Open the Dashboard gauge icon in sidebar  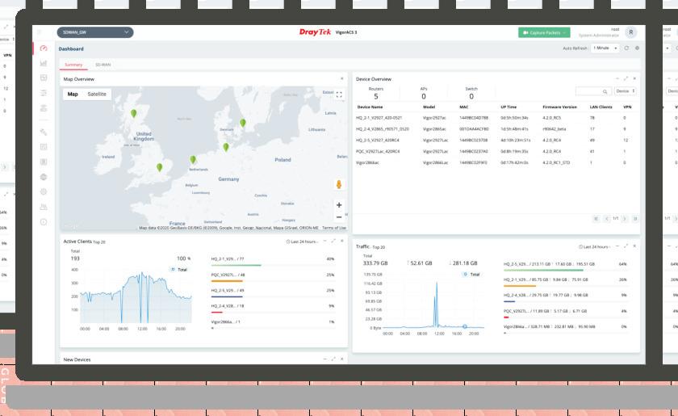coord(44,48)
